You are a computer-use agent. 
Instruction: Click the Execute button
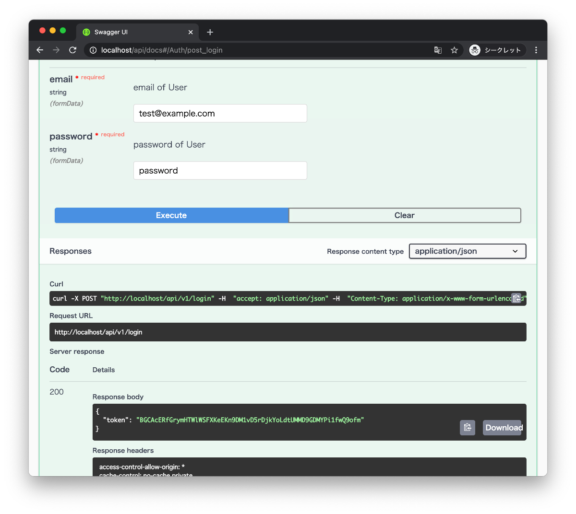click(x=171, y=215)
